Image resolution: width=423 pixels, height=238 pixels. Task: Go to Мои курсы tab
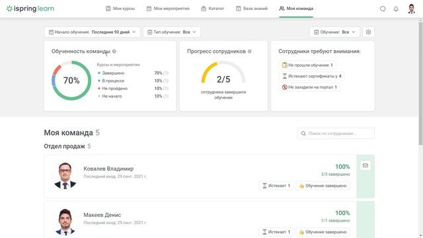(120, 9)
